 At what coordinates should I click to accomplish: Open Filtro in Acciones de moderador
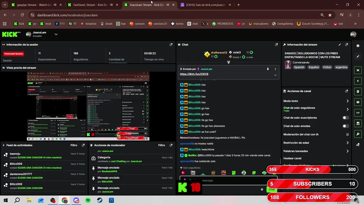(x=162, y=145)
